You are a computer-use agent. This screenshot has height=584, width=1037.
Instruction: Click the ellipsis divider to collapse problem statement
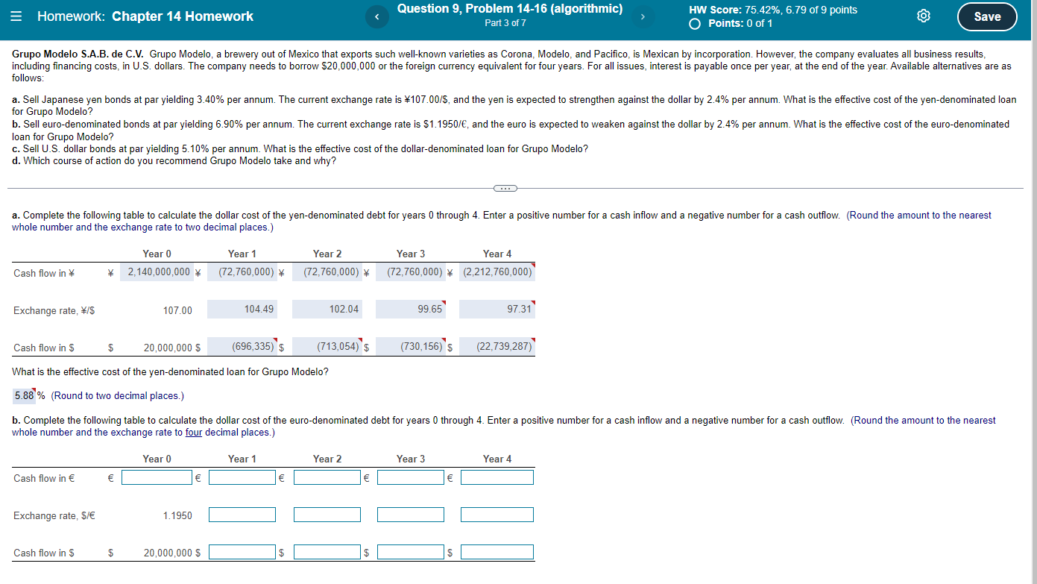click(505, 188)
